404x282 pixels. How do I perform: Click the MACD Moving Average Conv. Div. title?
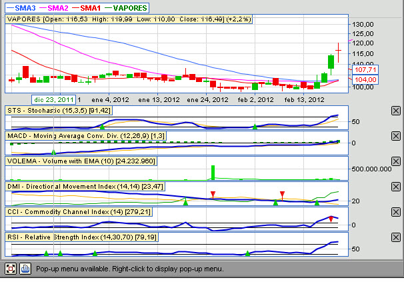pyautogui.click(x=80, y=135)
